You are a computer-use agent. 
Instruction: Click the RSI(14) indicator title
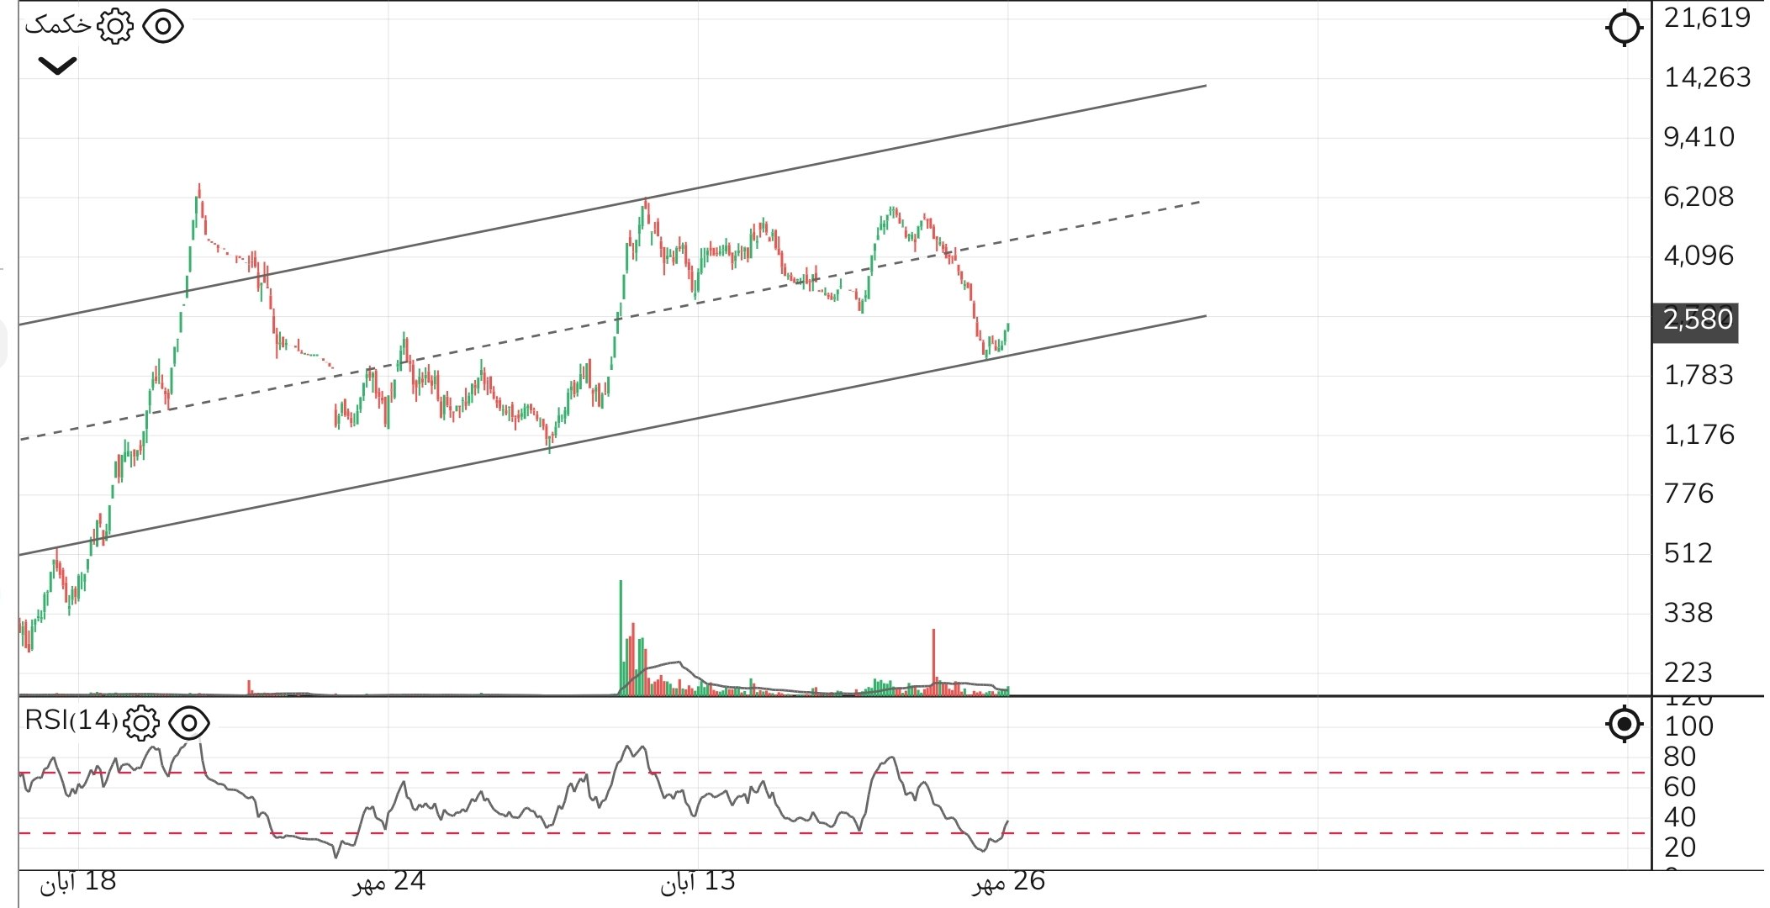(x=71, y=721)
